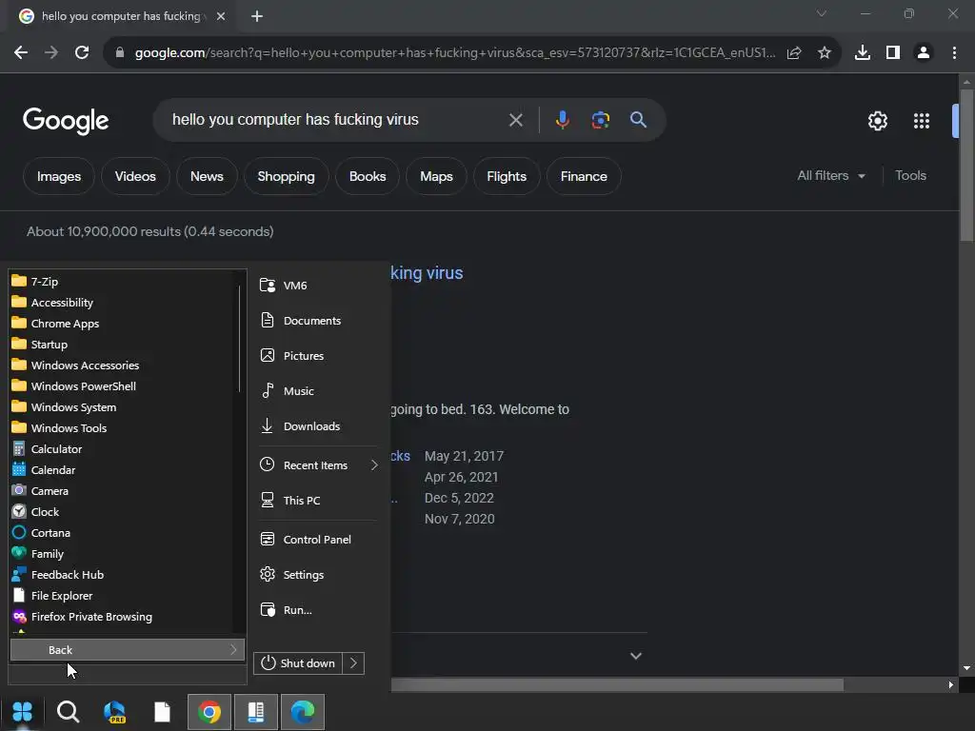This screenshot has width=975, height=731.
Task: Open the Tools button
Action: point(910,176)
